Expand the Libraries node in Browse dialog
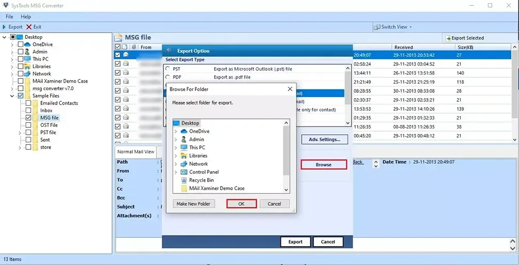This screenshot has width=519, height=265. click(176, 156)
